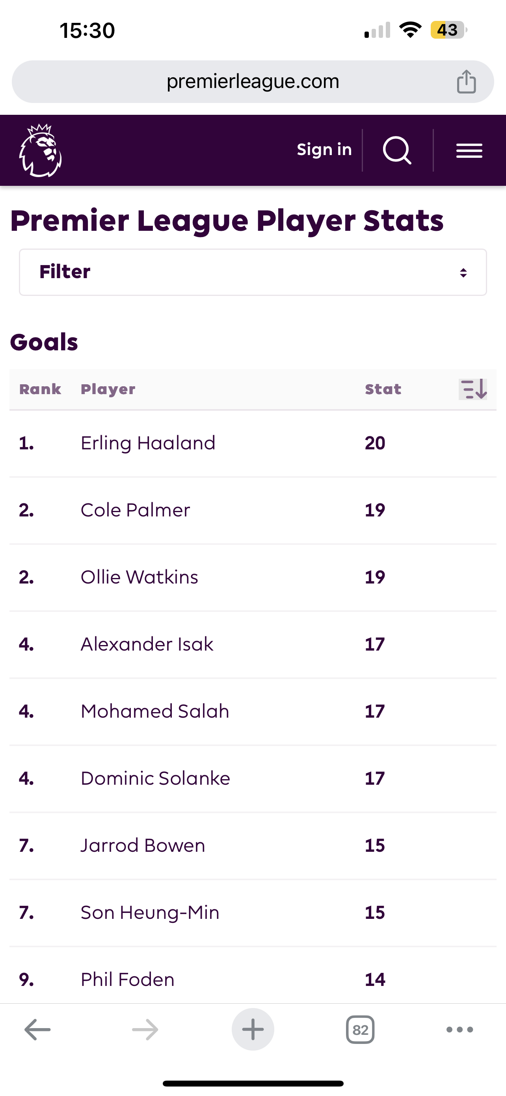Image resolution: width=506 pixels, height=1096 pixels.
Task: Tap the browser forward arrow
Action: tap(145, 1030)
